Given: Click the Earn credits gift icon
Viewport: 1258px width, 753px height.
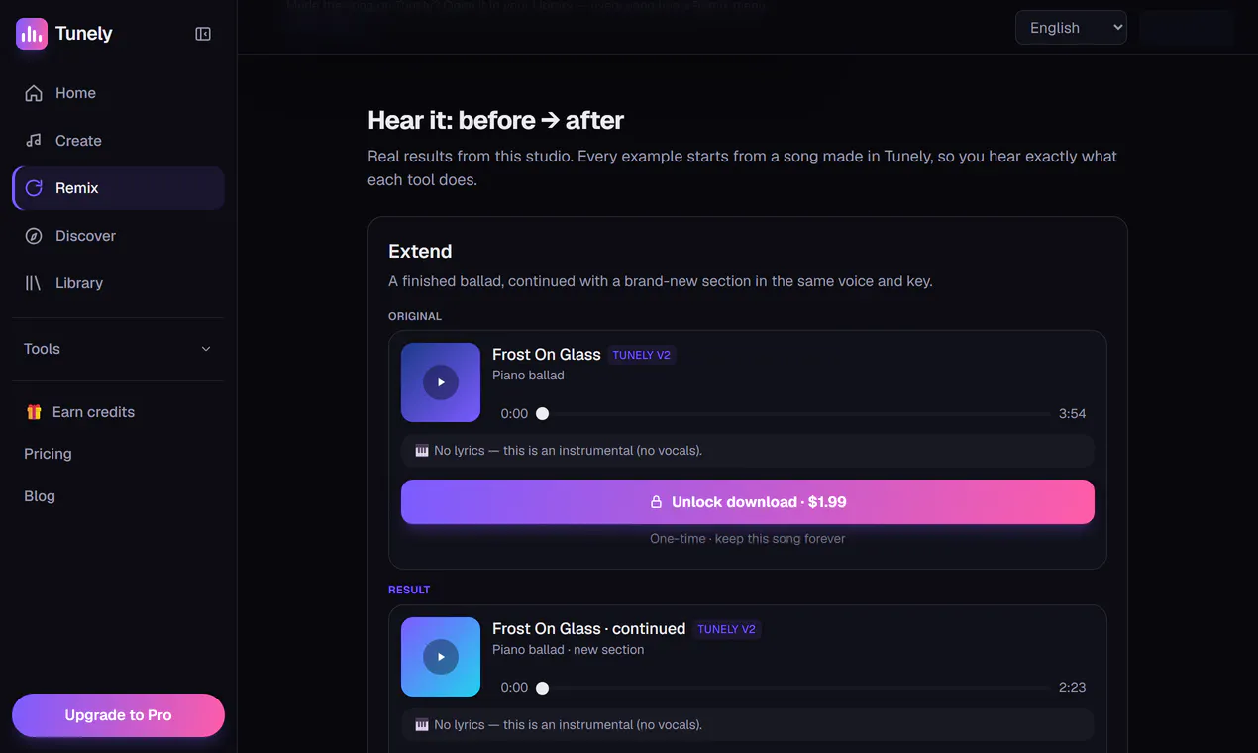Looking at the screenshot, I should click(x=34, y=412).
